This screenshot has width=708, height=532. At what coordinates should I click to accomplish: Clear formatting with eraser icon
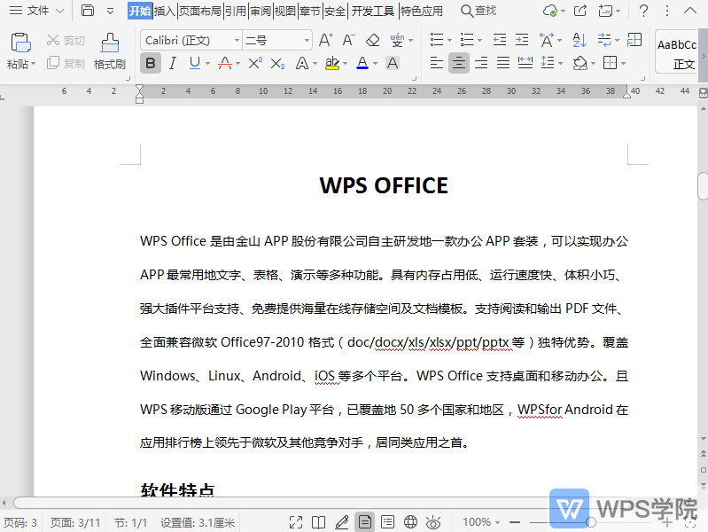click(x=372, y=40)
